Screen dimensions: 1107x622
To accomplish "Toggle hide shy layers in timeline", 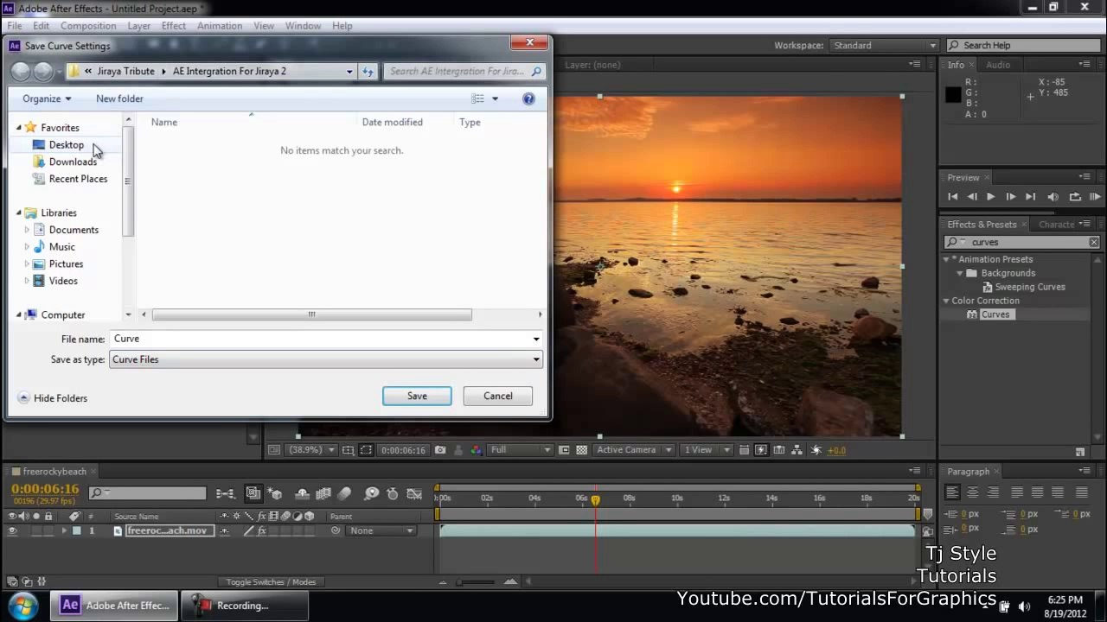I will (x=303, y=494).
